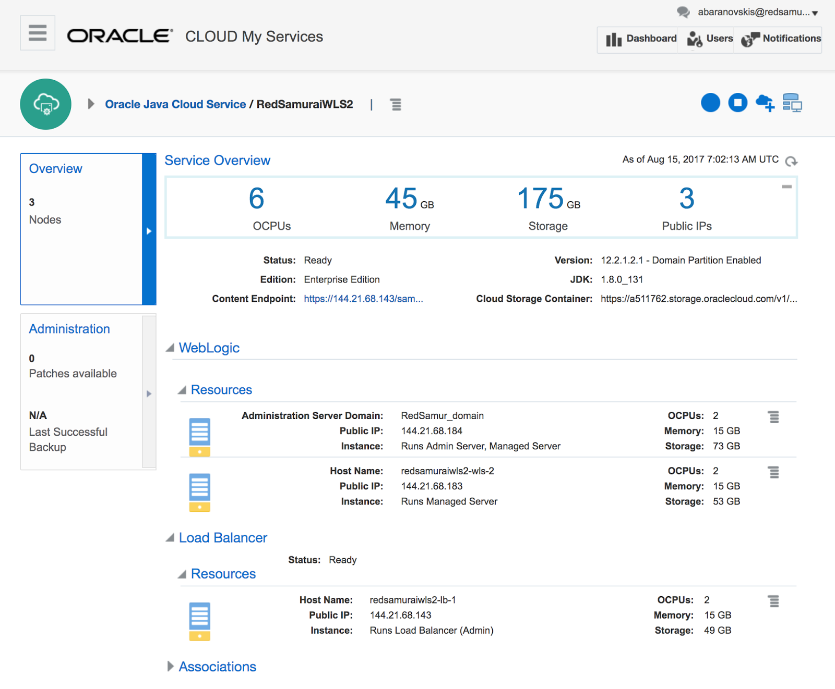Viewport: 835px width, 689px height.
Task: Open the messaging/chat icon
Action: [683, 11]
